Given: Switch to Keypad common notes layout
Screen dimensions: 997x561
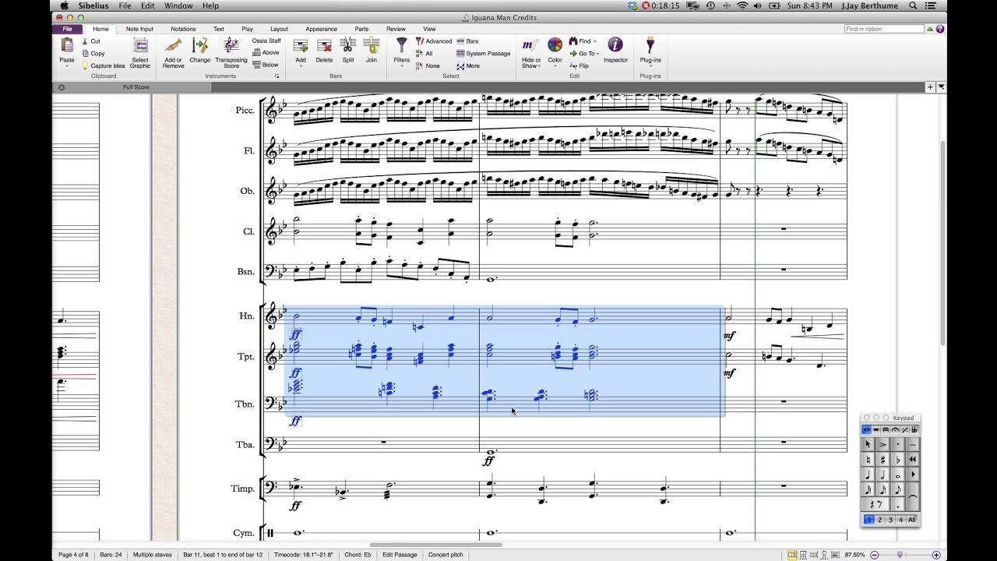Looking at the screenshot, I should (x=866, y=430).
